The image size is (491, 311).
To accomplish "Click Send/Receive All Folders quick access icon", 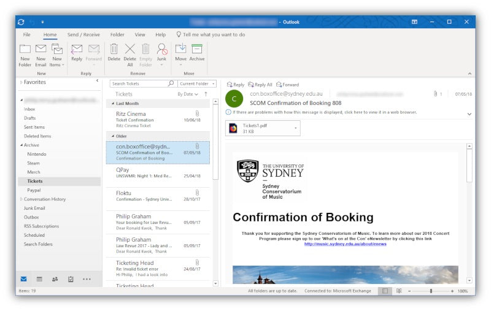I will [21, 21].
